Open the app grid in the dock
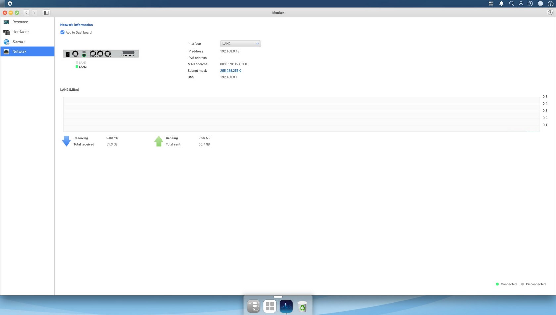Image resolution: width=556 pixels, height=315 pixels. (x=270, y=306)
